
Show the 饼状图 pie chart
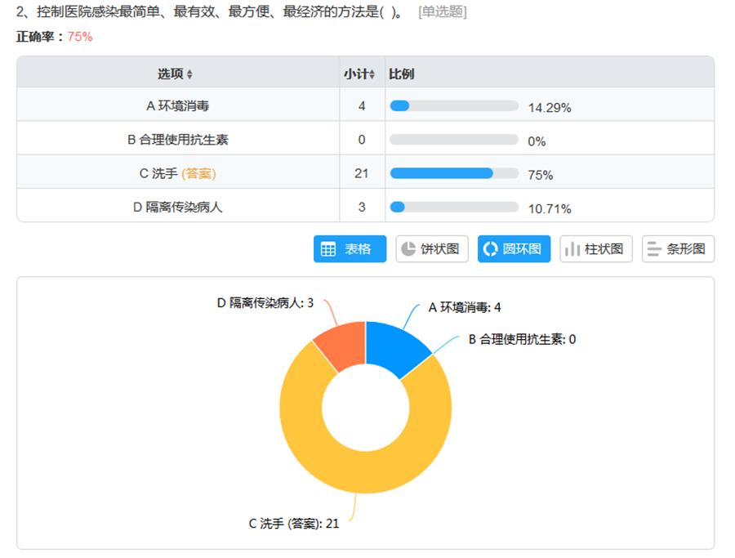point(432,249)
